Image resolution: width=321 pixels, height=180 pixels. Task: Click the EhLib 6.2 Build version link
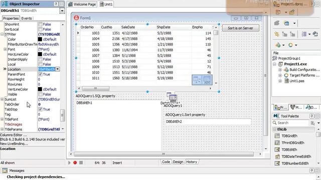click(x=33, y=139)
